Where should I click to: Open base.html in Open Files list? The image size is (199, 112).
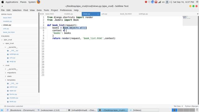7,18
